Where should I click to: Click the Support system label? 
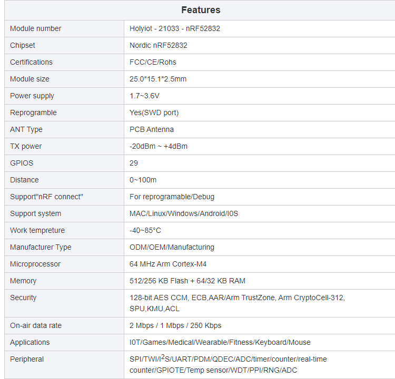click(x=35, y=213)
